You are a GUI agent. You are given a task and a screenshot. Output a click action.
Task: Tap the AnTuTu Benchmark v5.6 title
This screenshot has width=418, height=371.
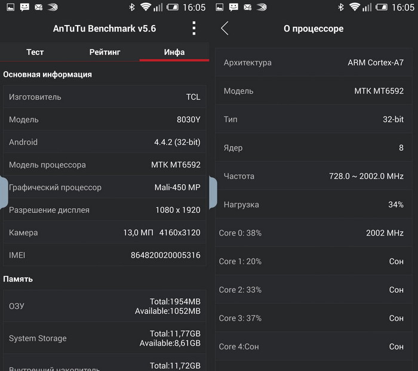pyautogui.click(x=105, y=29)
